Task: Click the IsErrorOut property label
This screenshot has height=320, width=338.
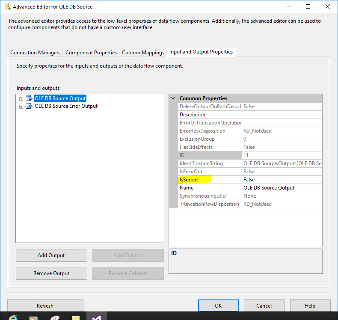Action: click(x=191, y=172)
